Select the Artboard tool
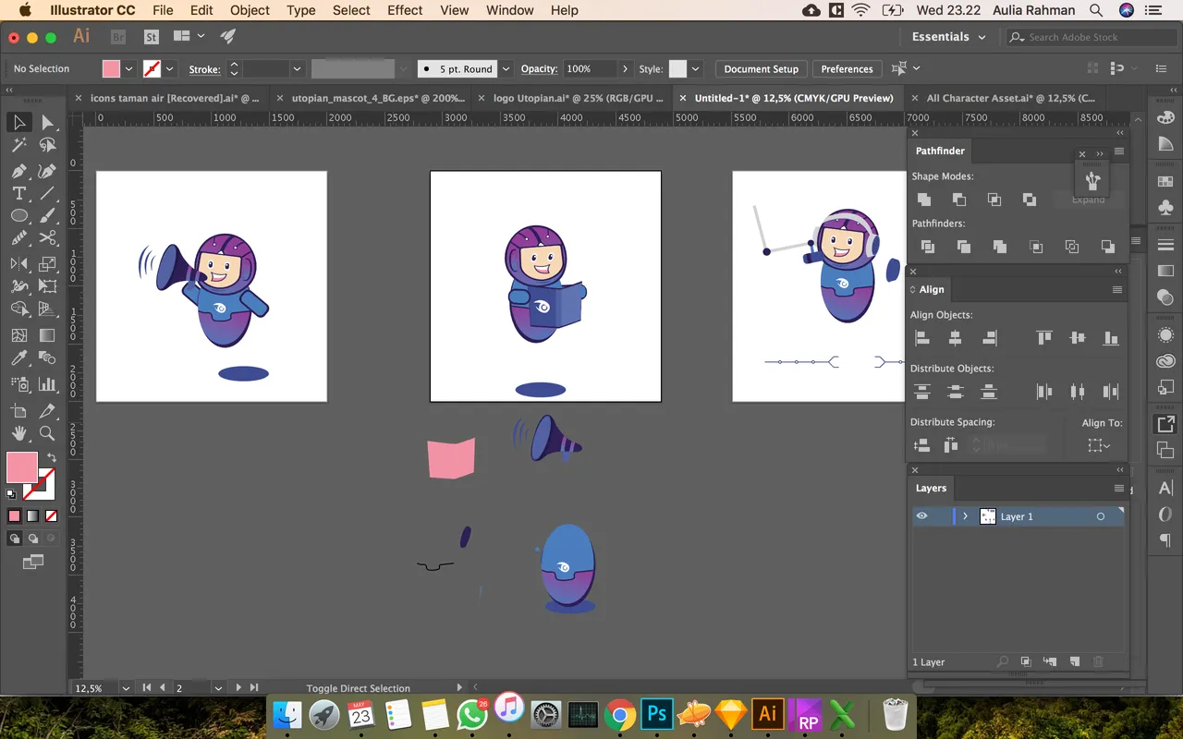Screen dimensions: 1183x739 (x=18, y=410)
